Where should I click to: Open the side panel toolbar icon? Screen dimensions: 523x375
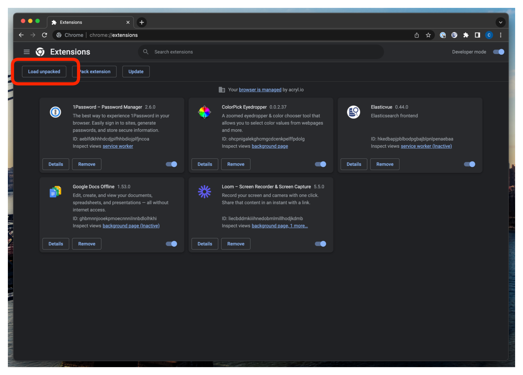point(477,35)
